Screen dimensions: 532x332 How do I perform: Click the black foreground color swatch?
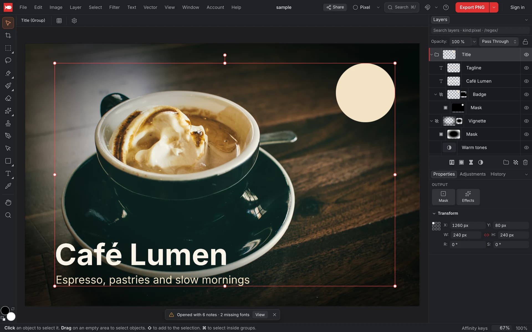click(x=5, y=311)
